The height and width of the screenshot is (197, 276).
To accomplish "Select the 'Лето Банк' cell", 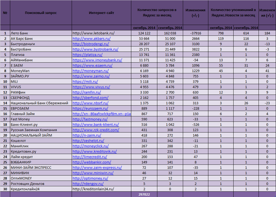I will 41,33.
